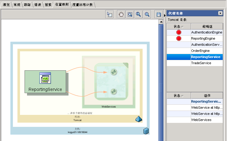Image resolution: width=227 pixels, height=141 pixels.
Task: Select ReportingServic... component row
Action: click(x=195, y=101)
